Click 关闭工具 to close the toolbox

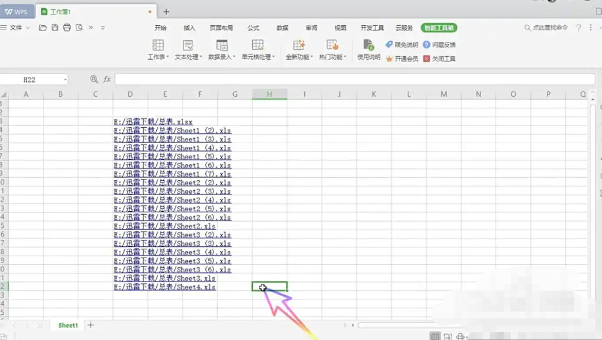(436, 58)
